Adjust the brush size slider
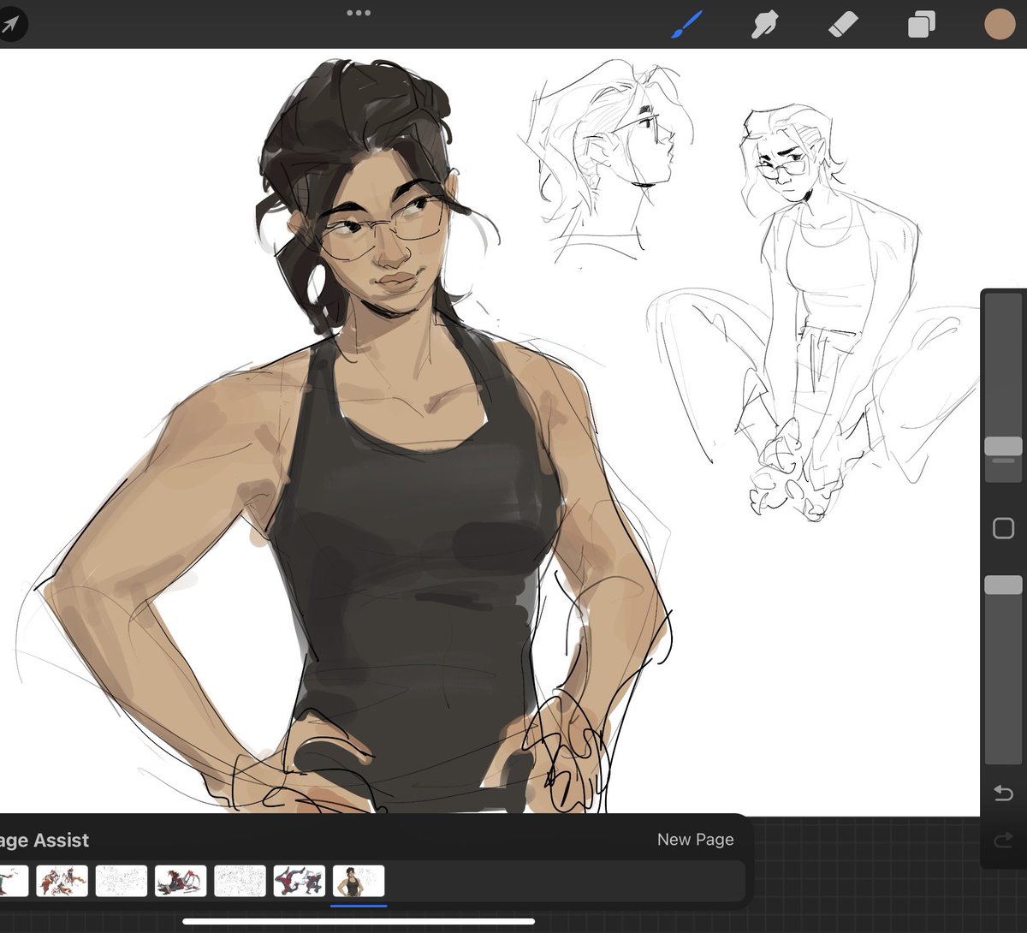1027x933 pixels. click(1003, 447)
